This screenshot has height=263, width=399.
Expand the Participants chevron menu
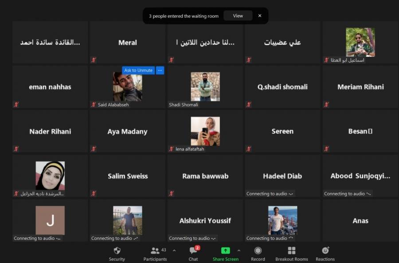175,251
